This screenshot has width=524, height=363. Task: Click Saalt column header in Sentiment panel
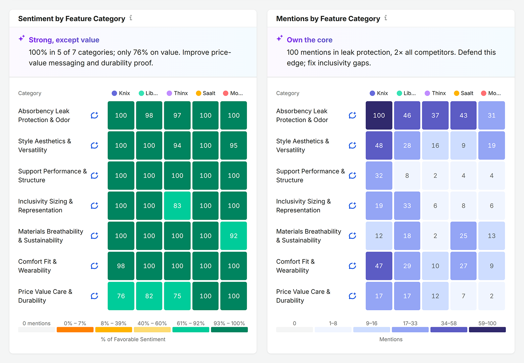tap(206, 93)
